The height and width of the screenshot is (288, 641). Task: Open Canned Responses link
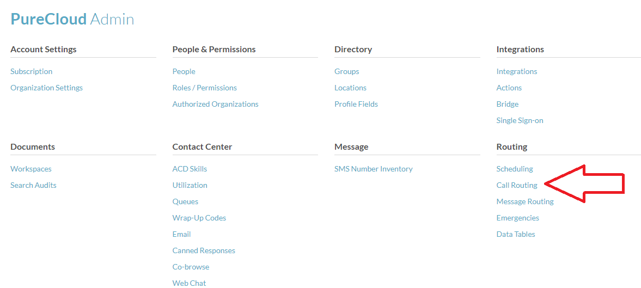click(204, 250)
